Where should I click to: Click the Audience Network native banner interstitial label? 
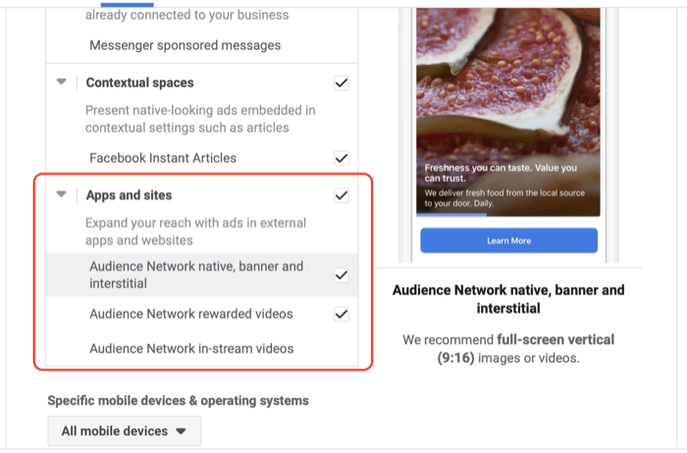(196, 275)
